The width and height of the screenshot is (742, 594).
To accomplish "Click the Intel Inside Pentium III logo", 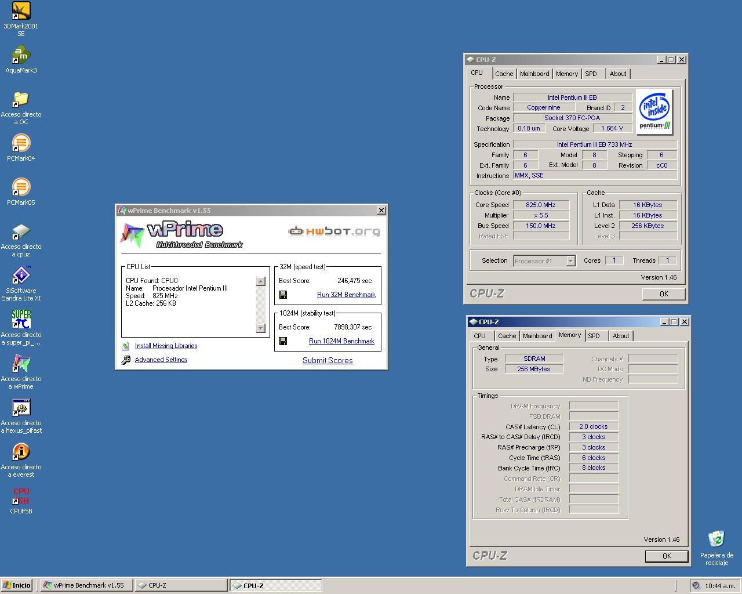I will [x=654, y=111].
